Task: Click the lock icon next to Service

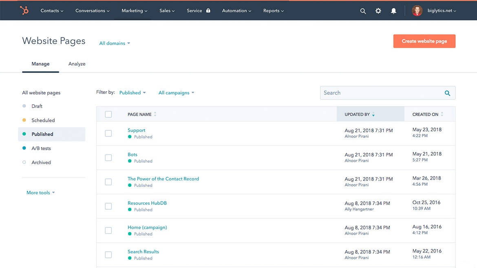Action: [208, 11]
